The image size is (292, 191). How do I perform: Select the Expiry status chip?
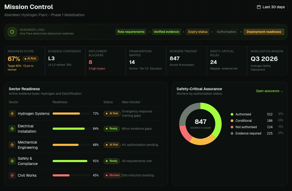point(198,32)
